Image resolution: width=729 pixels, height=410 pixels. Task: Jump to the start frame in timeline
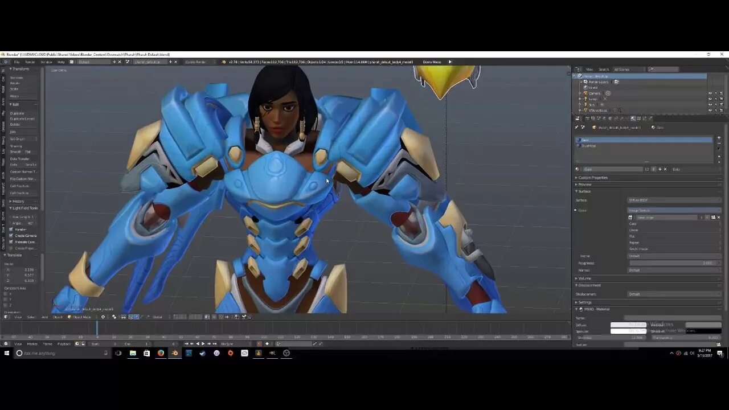186,344
